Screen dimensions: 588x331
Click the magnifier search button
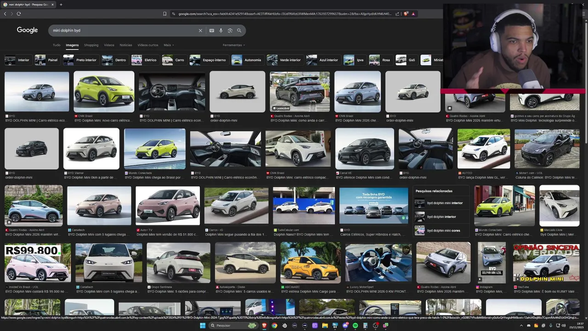[x=239, y=30]
